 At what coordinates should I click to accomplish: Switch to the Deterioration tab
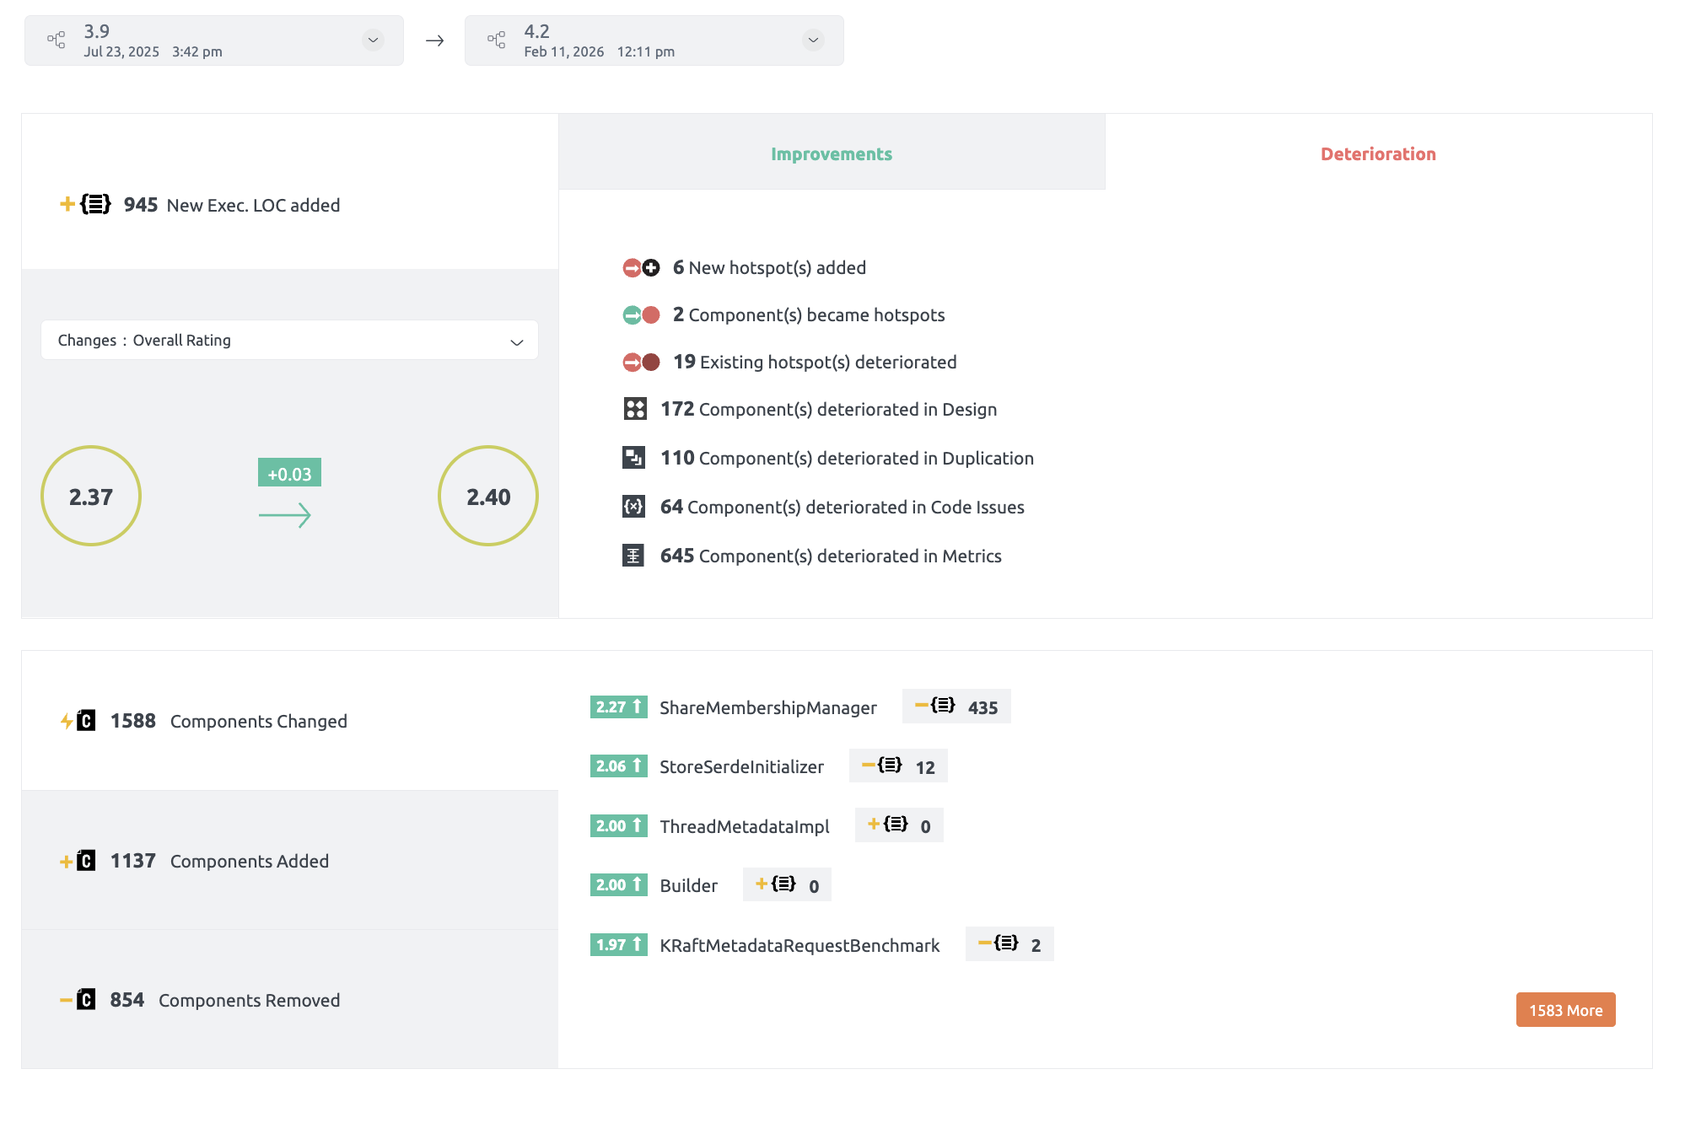[x=1377, y=153]
